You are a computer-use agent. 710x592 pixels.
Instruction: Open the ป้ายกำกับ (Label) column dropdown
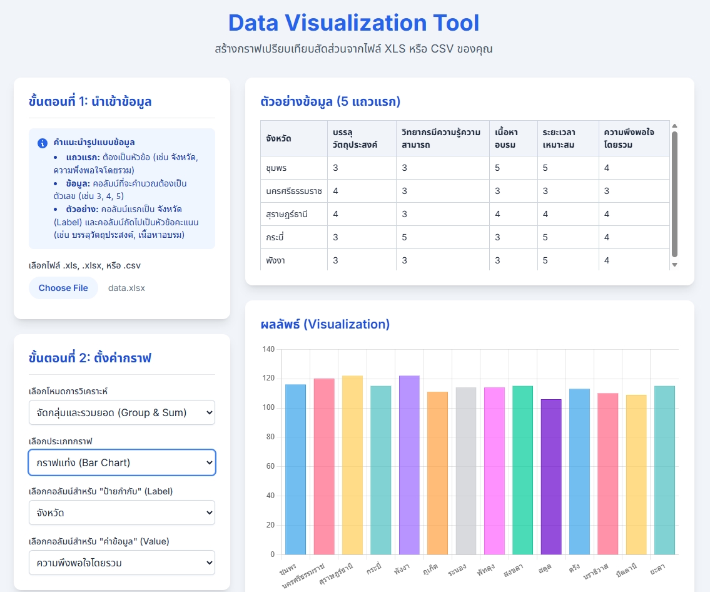122,513
